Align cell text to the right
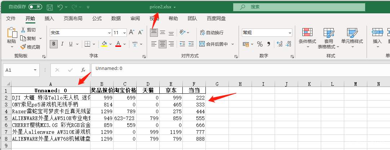Screen dimensions: 390x150 (x=171, y=44)
